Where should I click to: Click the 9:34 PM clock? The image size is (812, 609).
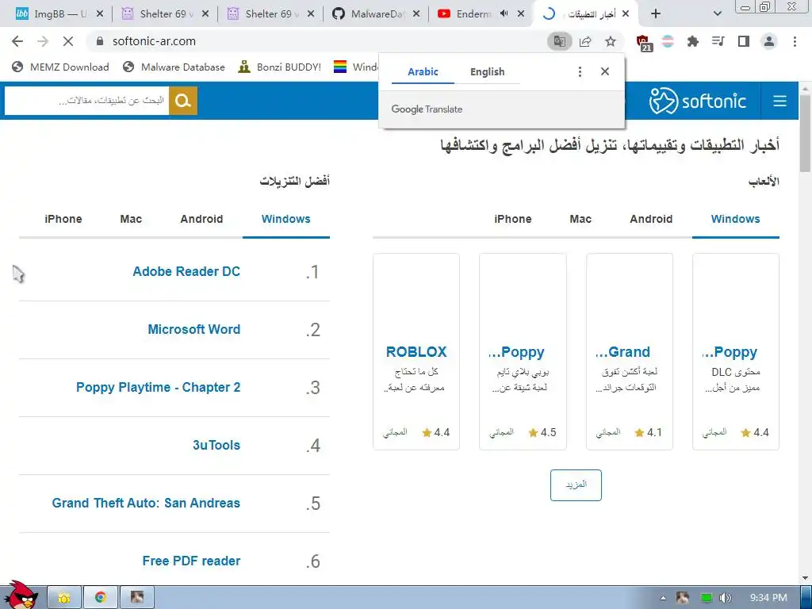[768, 598]
